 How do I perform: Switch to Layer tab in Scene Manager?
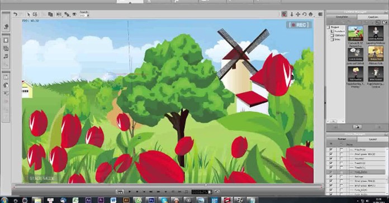click(373, 139)
